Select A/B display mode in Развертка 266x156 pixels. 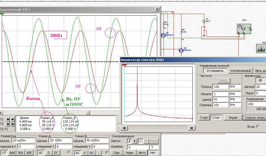[29, 153]
